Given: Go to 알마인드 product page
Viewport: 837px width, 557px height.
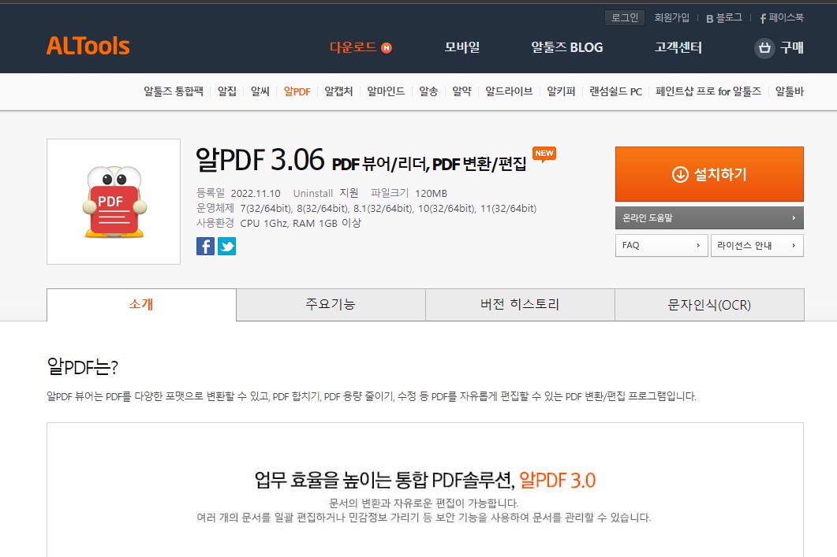Looking at the screenshot, I should 386,91.
